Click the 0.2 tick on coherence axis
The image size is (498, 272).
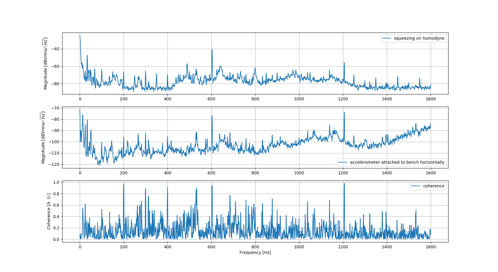56,228
